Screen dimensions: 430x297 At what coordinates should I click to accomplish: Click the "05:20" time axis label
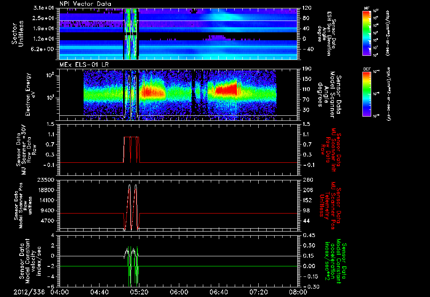tap(139, 292)
